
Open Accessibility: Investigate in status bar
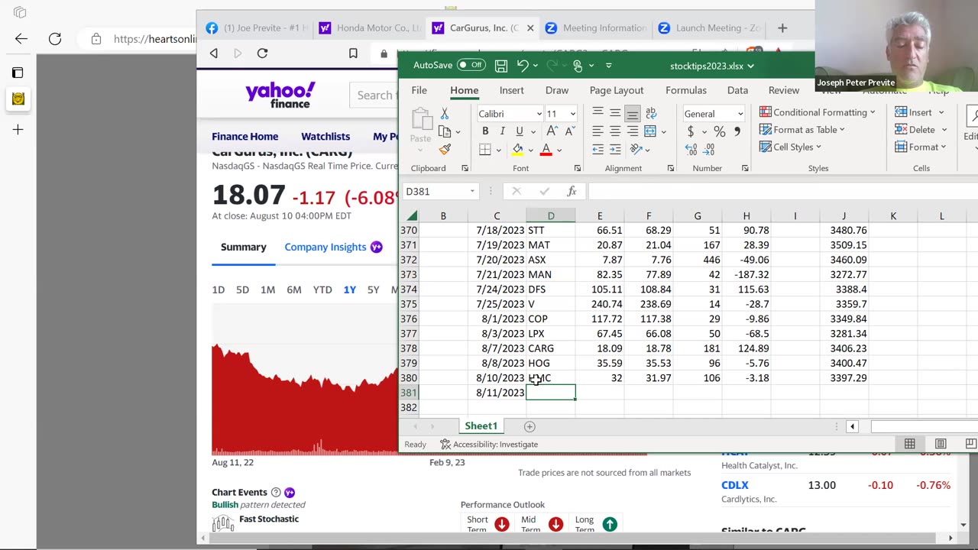tap(489, 445)
